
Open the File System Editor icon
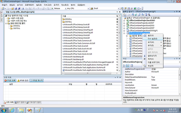[x=133, y=15]
